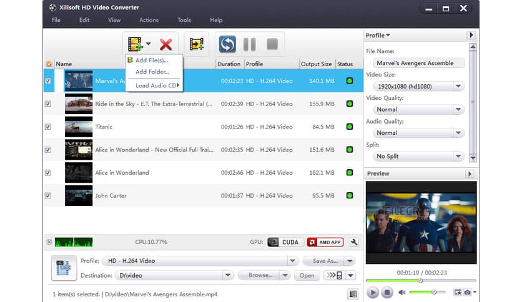522x302 pixels.
Task: Stop the preview playback
Action: 387,293
